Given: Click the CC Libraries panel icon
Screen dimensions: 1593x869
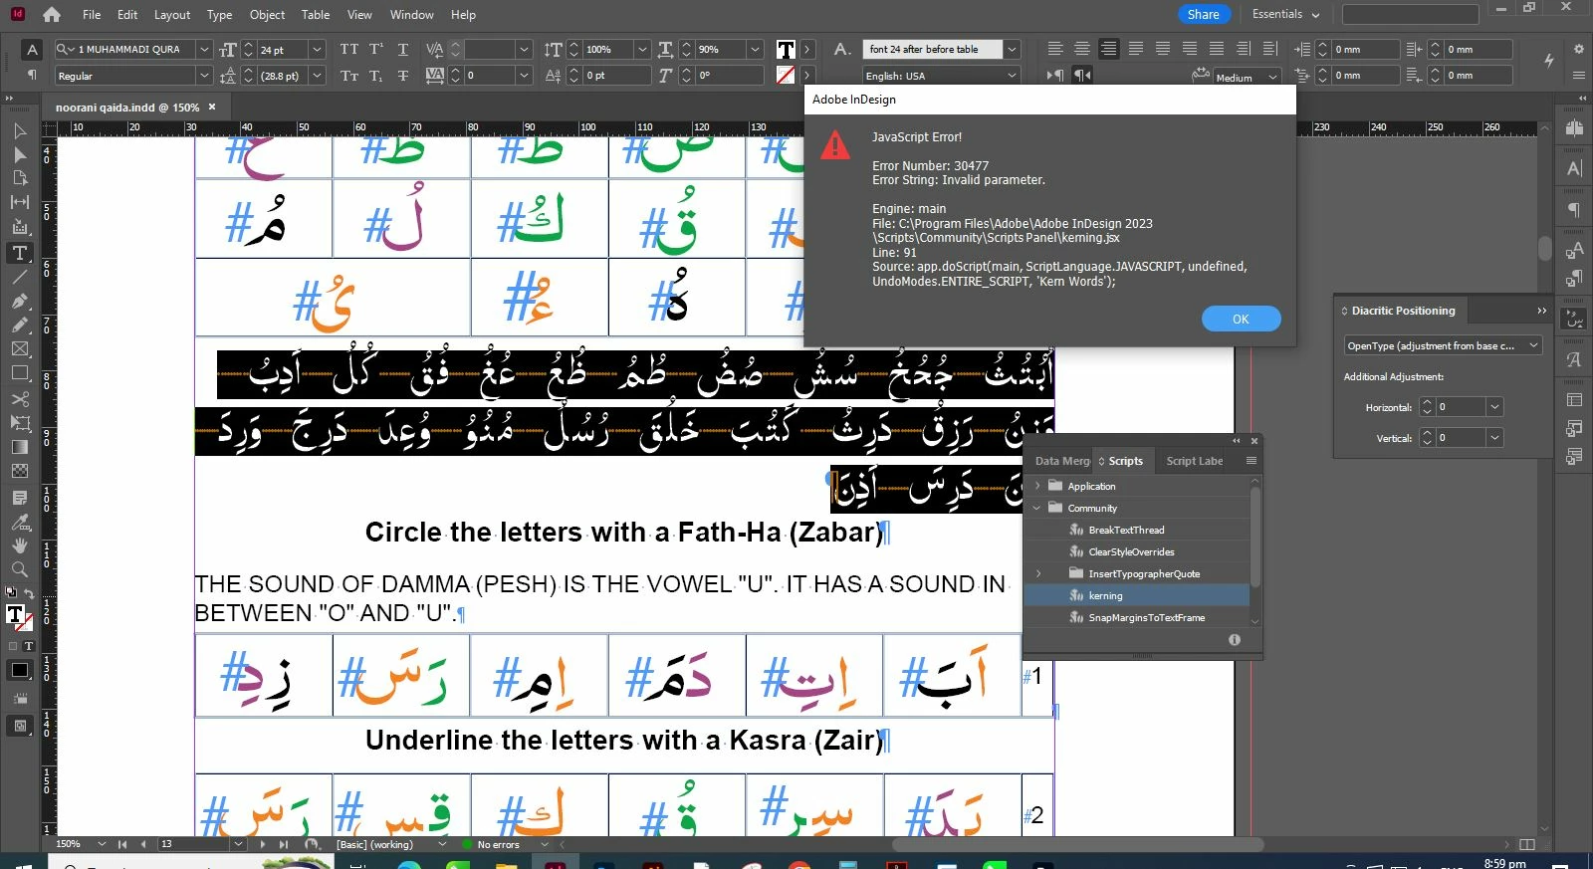Looking at the screenshot, I should coord(1574,127).
